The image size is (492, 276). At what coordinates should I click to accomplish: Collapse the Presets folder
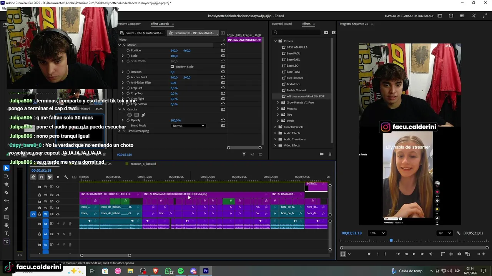point(275,41)
